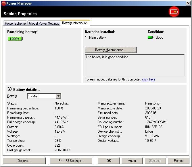Click the 100% remaining battery gauge

click(x=15, y=39)
